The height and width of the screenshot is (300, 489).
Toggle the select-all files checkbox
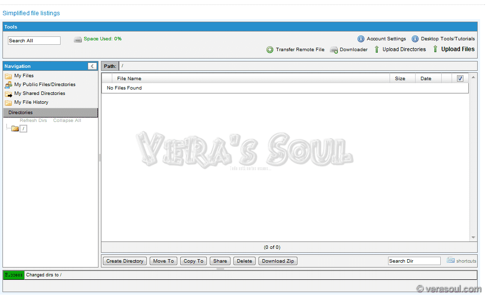tap(460, 78)
